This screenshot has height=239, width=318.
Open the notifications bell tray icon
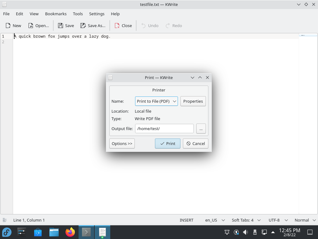[x=227, y=232]
